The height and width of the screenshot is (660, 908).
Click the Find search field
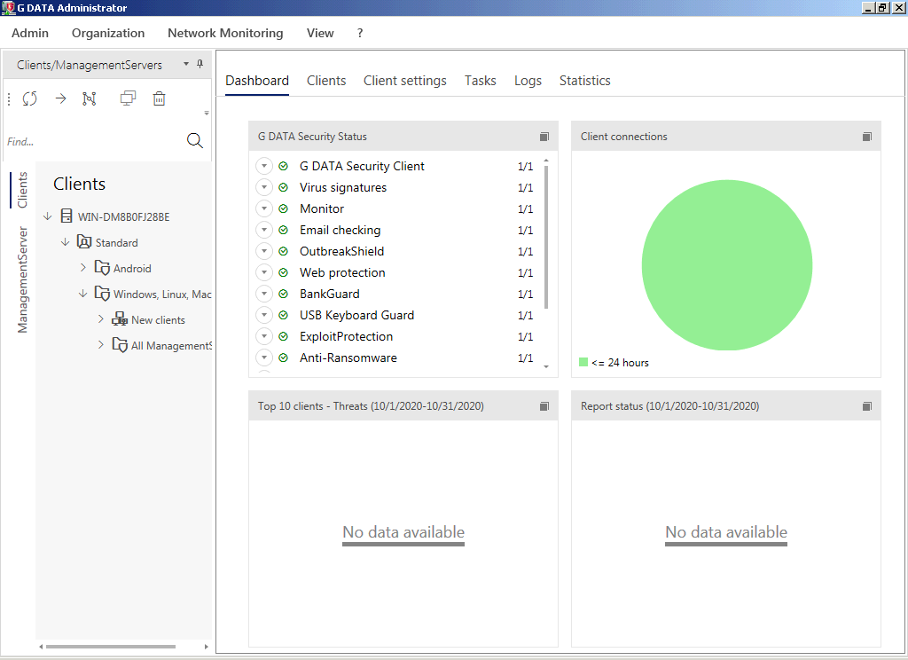[x=89, y=141]
